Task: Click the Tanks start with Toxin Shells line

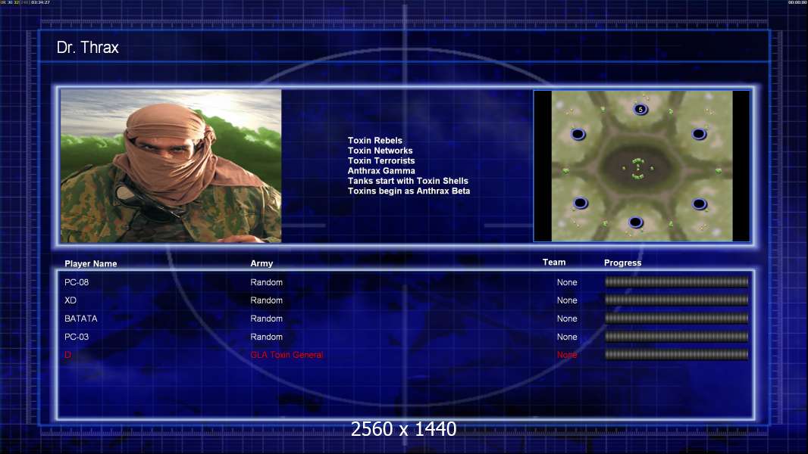Action: tap(408, 181)
